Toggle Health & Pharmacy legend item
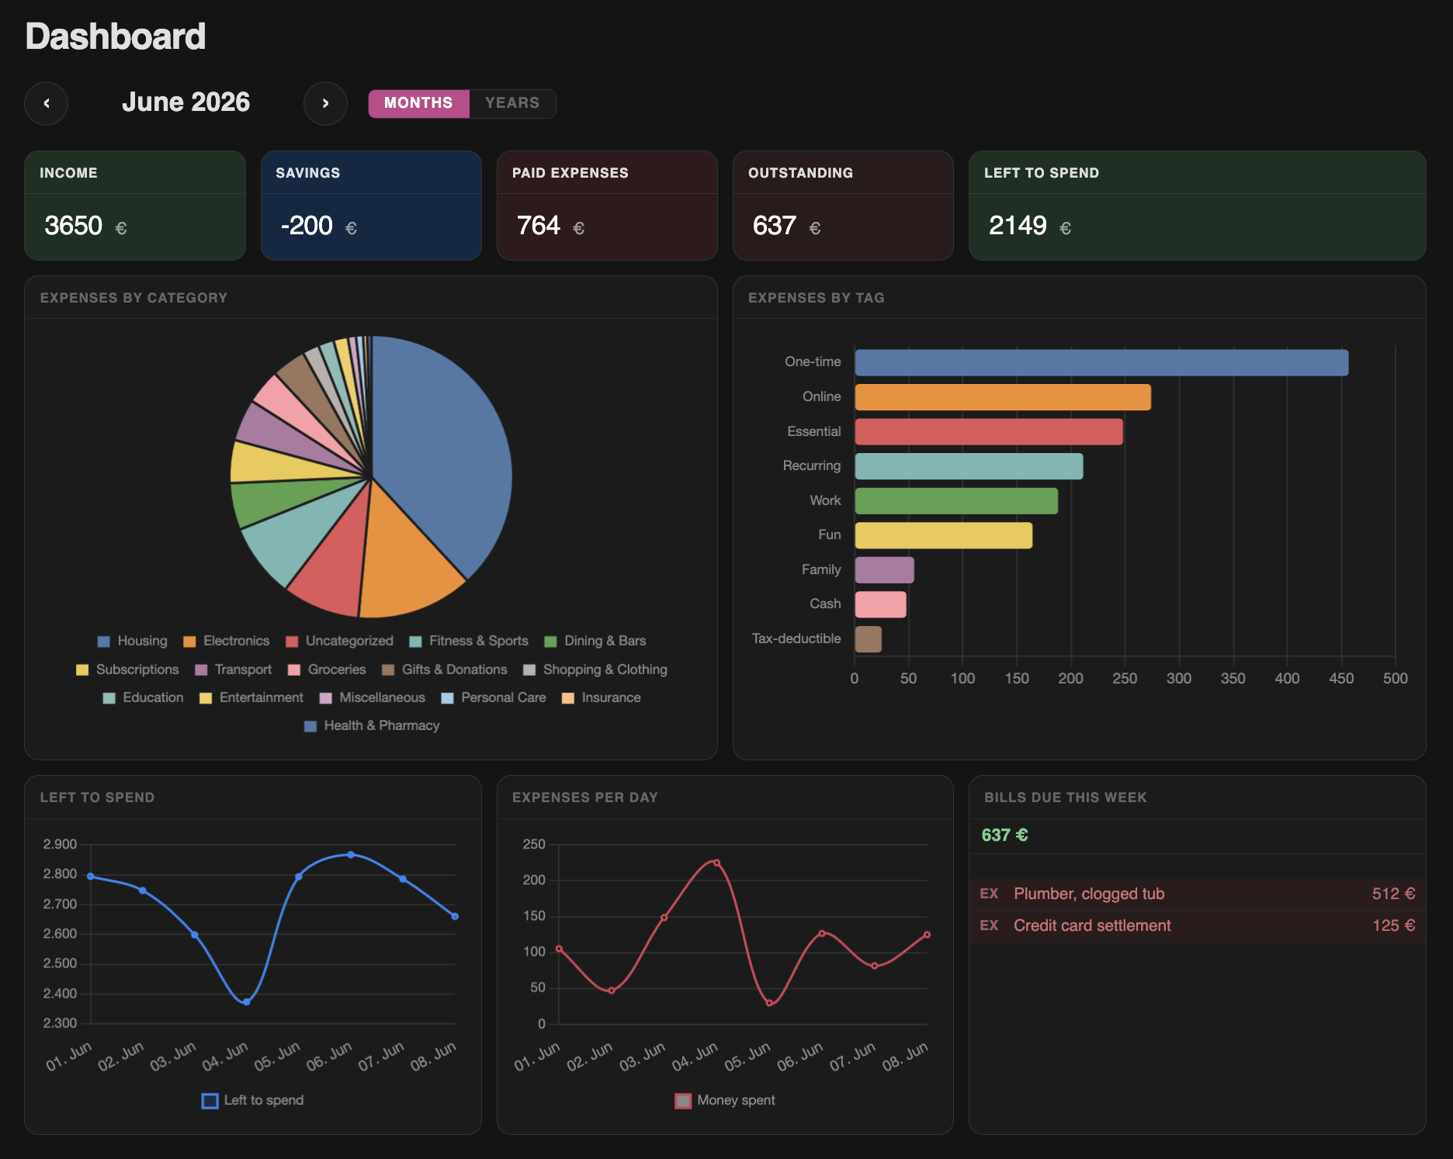 [x=372, y=725]
